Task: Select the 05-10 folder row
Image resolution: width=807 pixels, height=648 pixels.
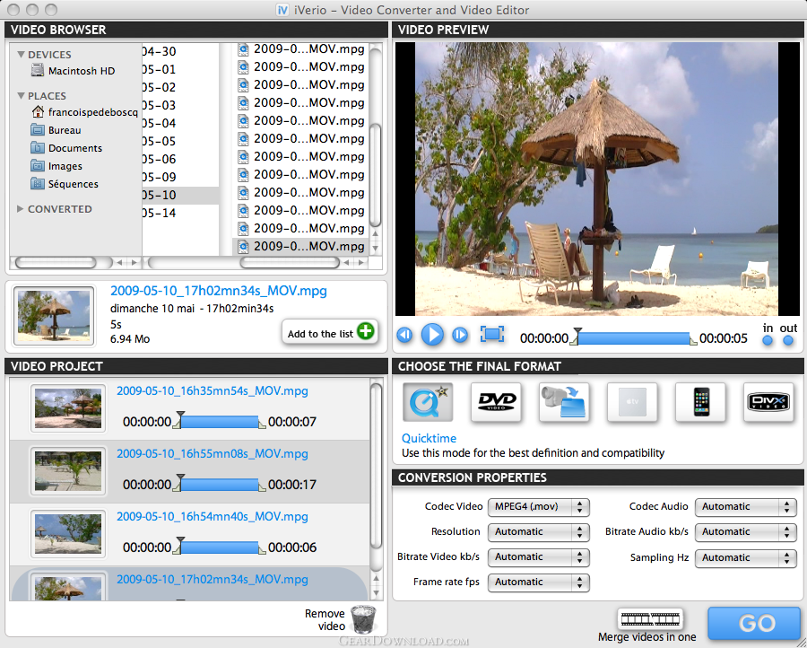Action: click(x=180, y=196)
